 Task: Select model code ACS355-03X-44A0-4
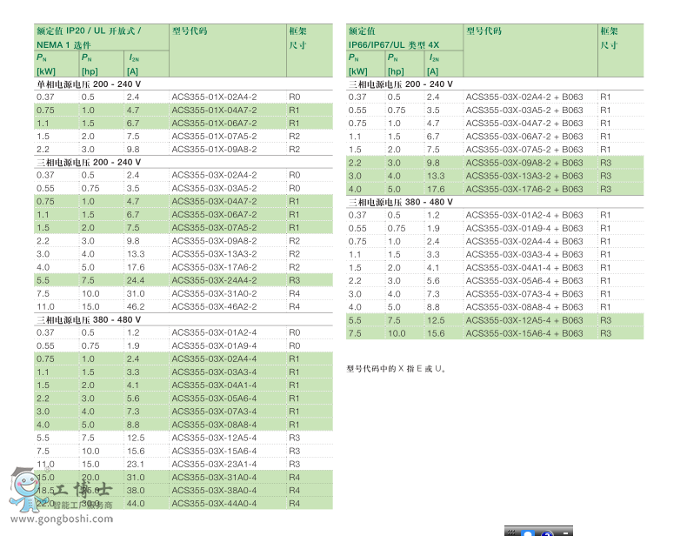pyautogui.click(x=214, y=504)
